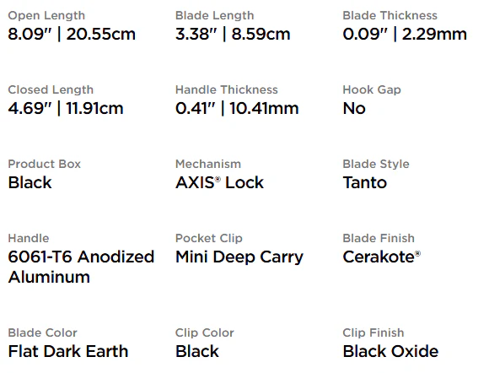Click the Product Box value Black
Viewport: 489px width, 373px height.
[x=30, y=182]
